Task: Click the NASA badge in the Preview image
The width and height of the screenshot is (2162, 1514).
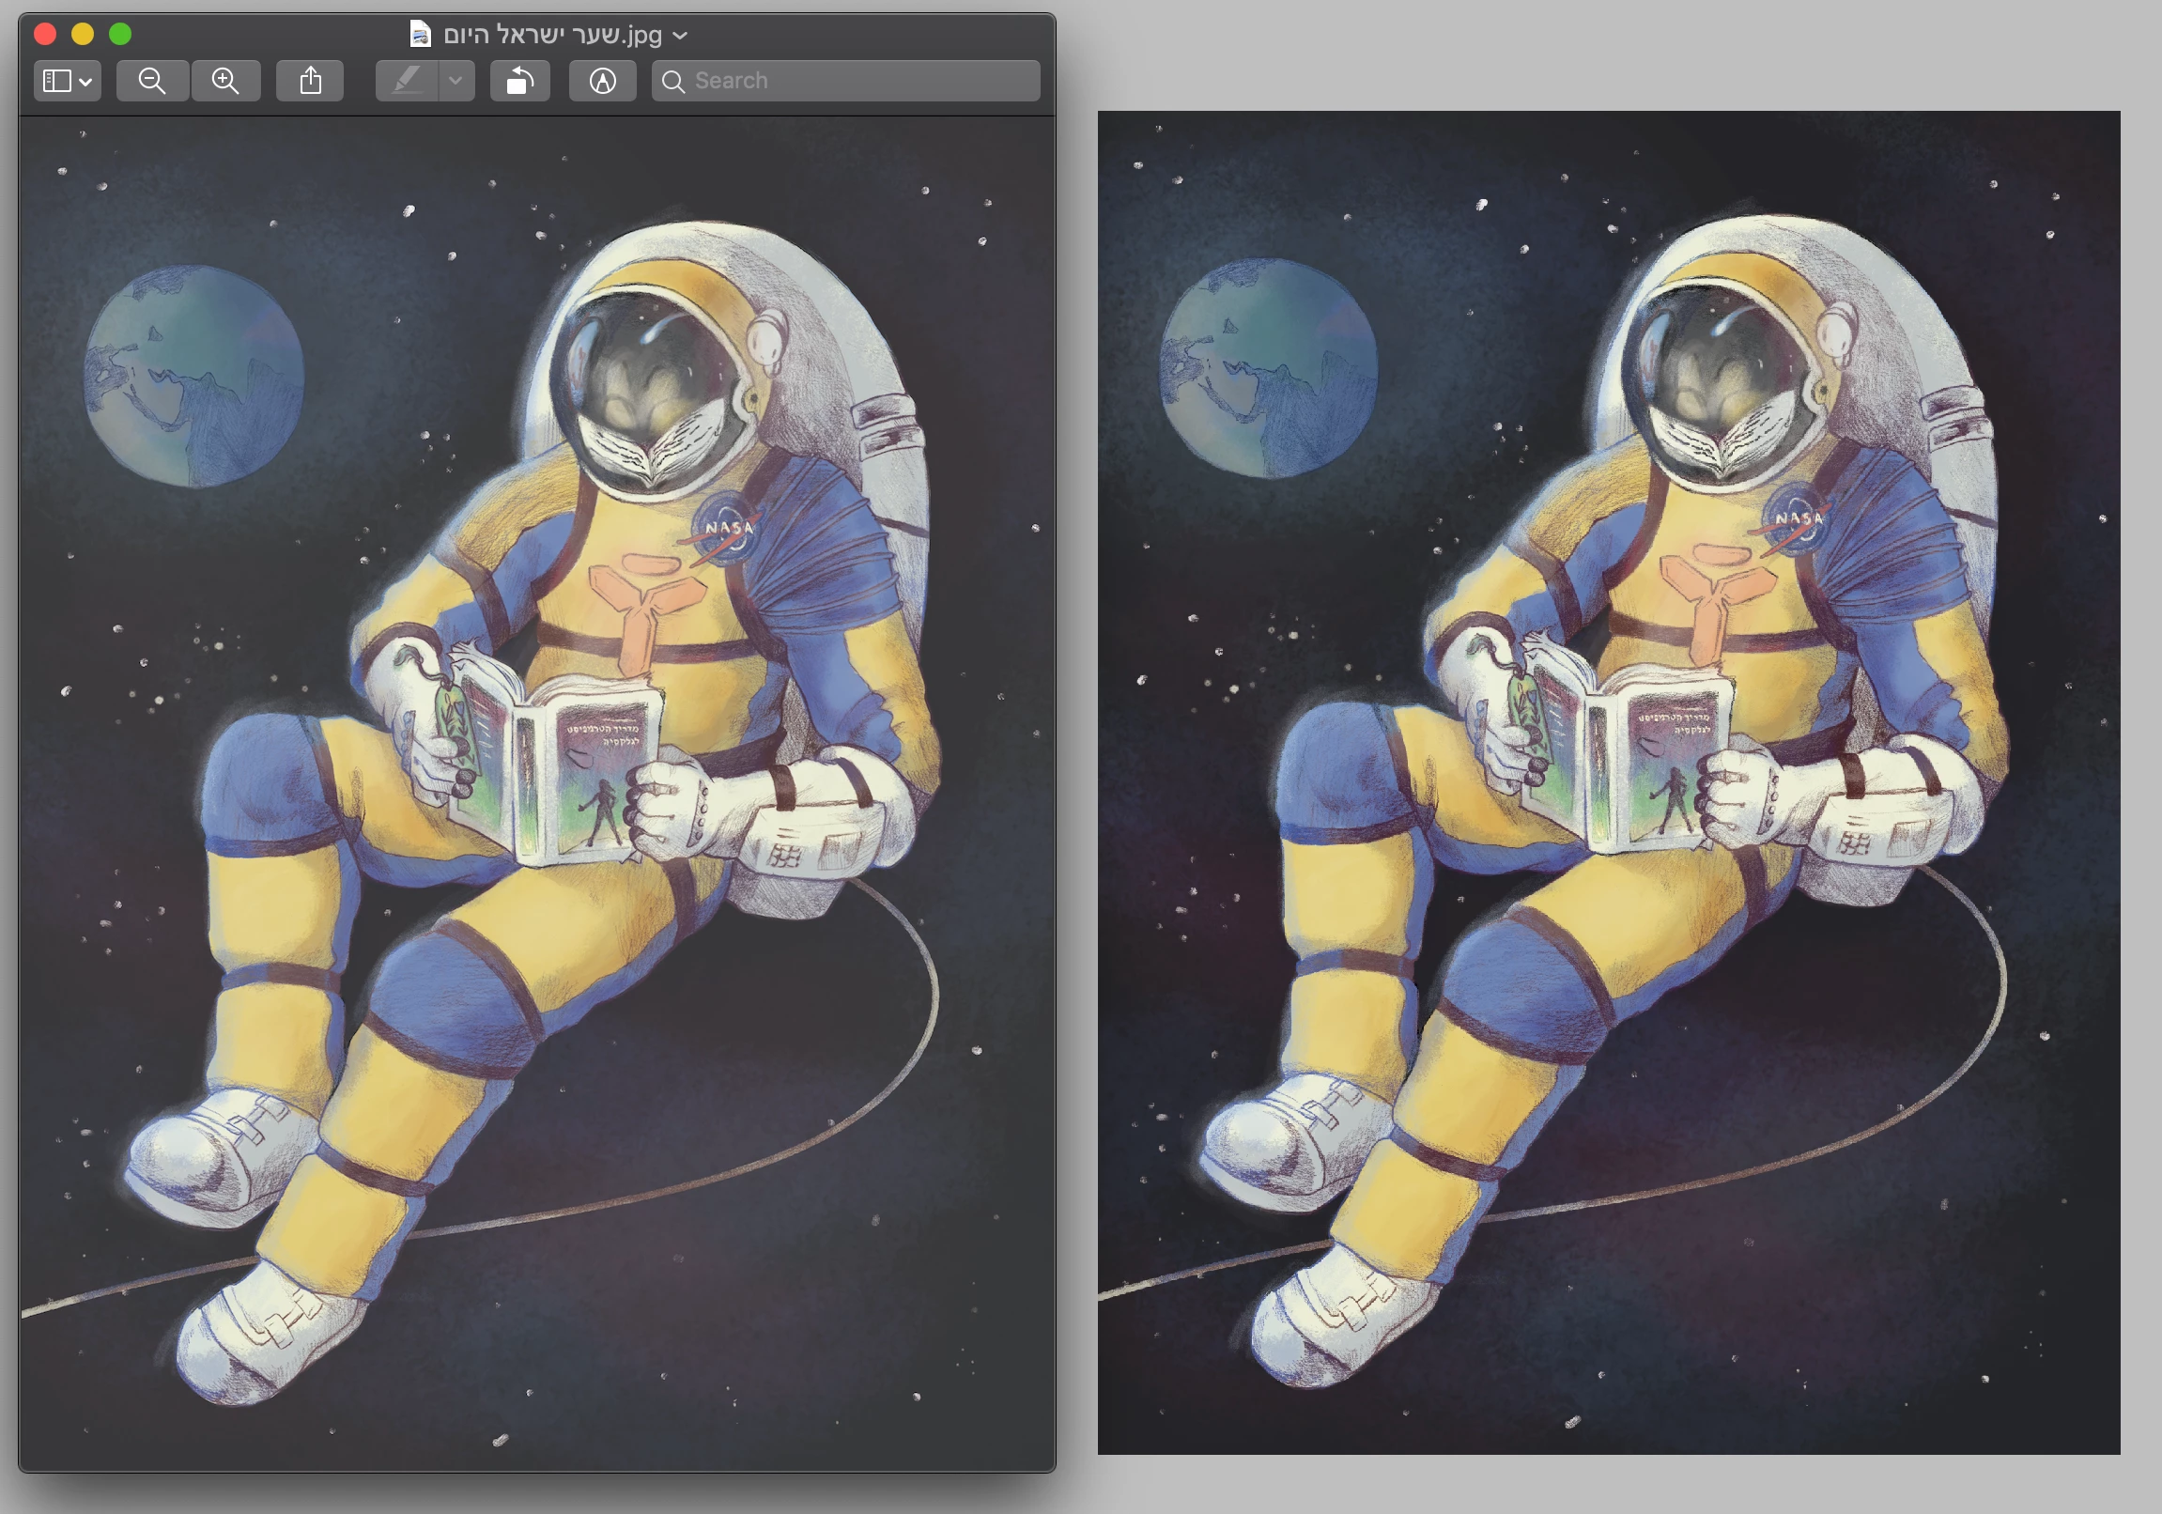Action: (727, 528)
